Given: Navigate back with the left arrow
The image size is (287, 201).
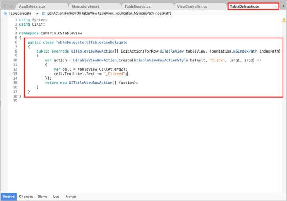Looking at the screenshot, I should click(x=5, y=6).
